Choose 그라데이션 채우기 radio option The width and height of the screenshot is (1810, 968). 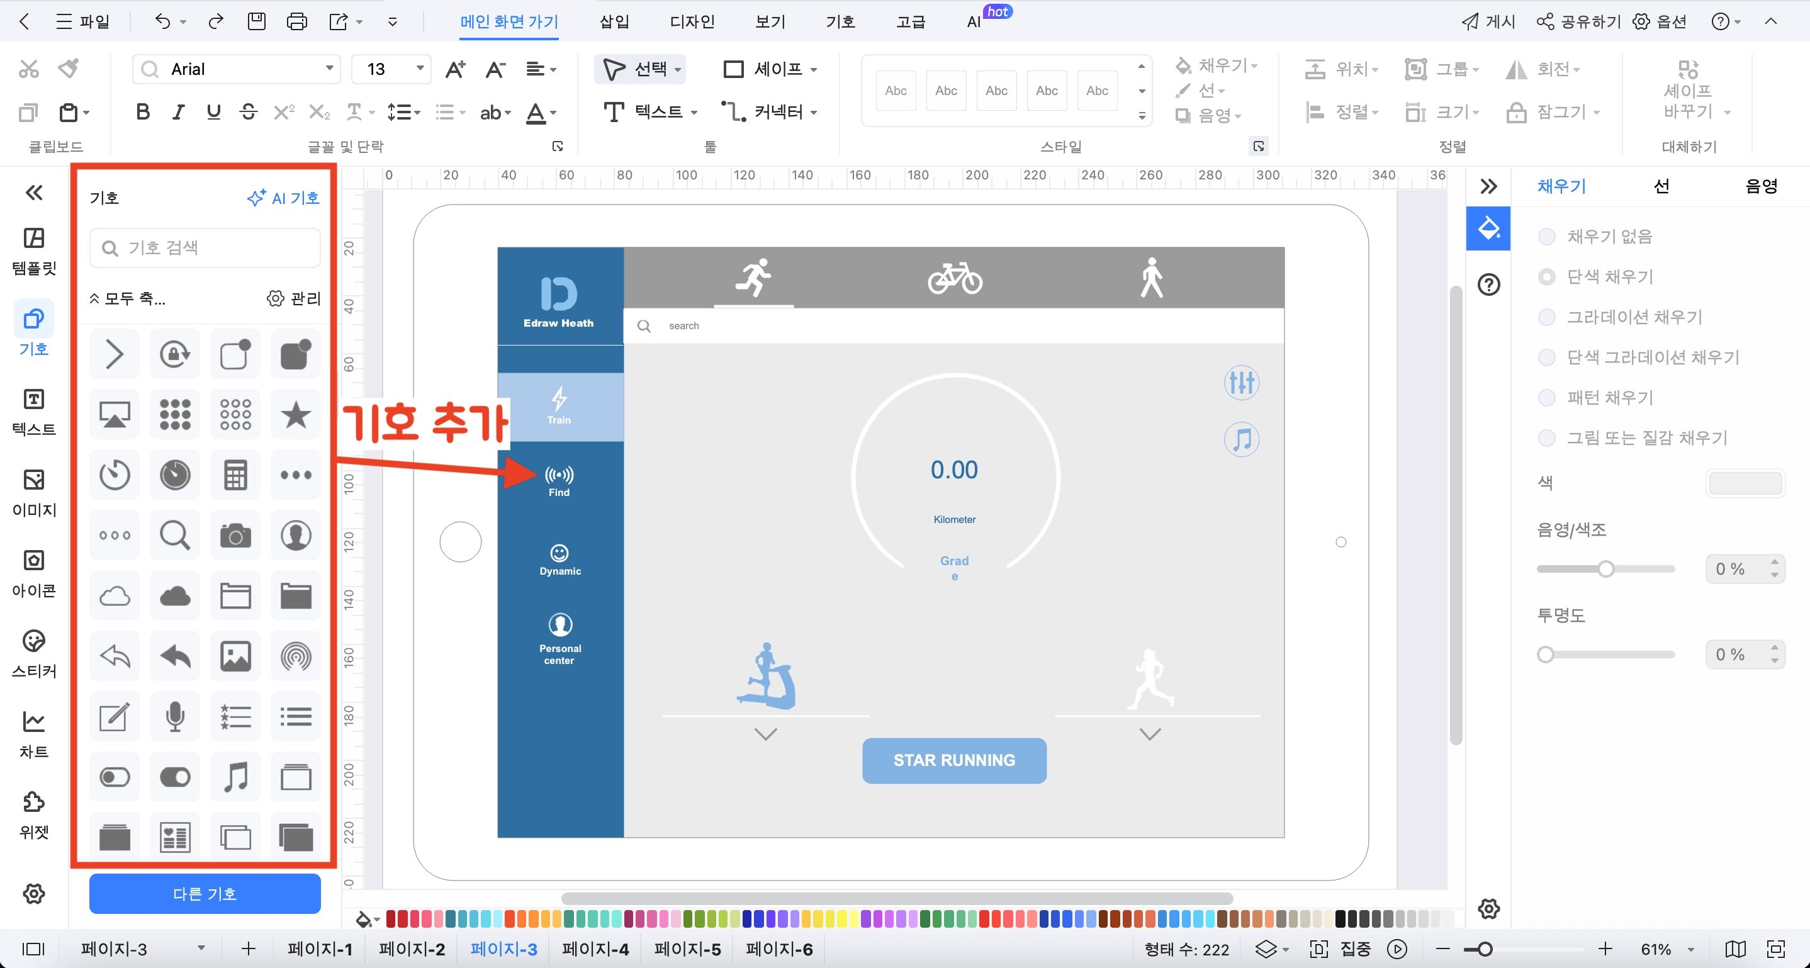click(1546, 317)
